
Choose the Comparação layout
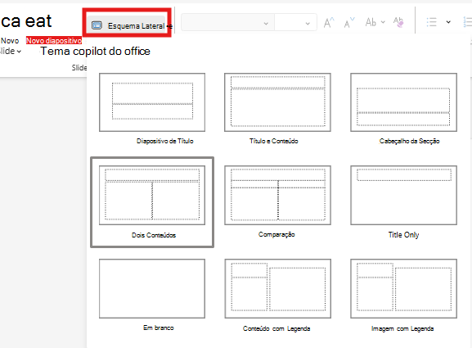(x=277, y=201)
